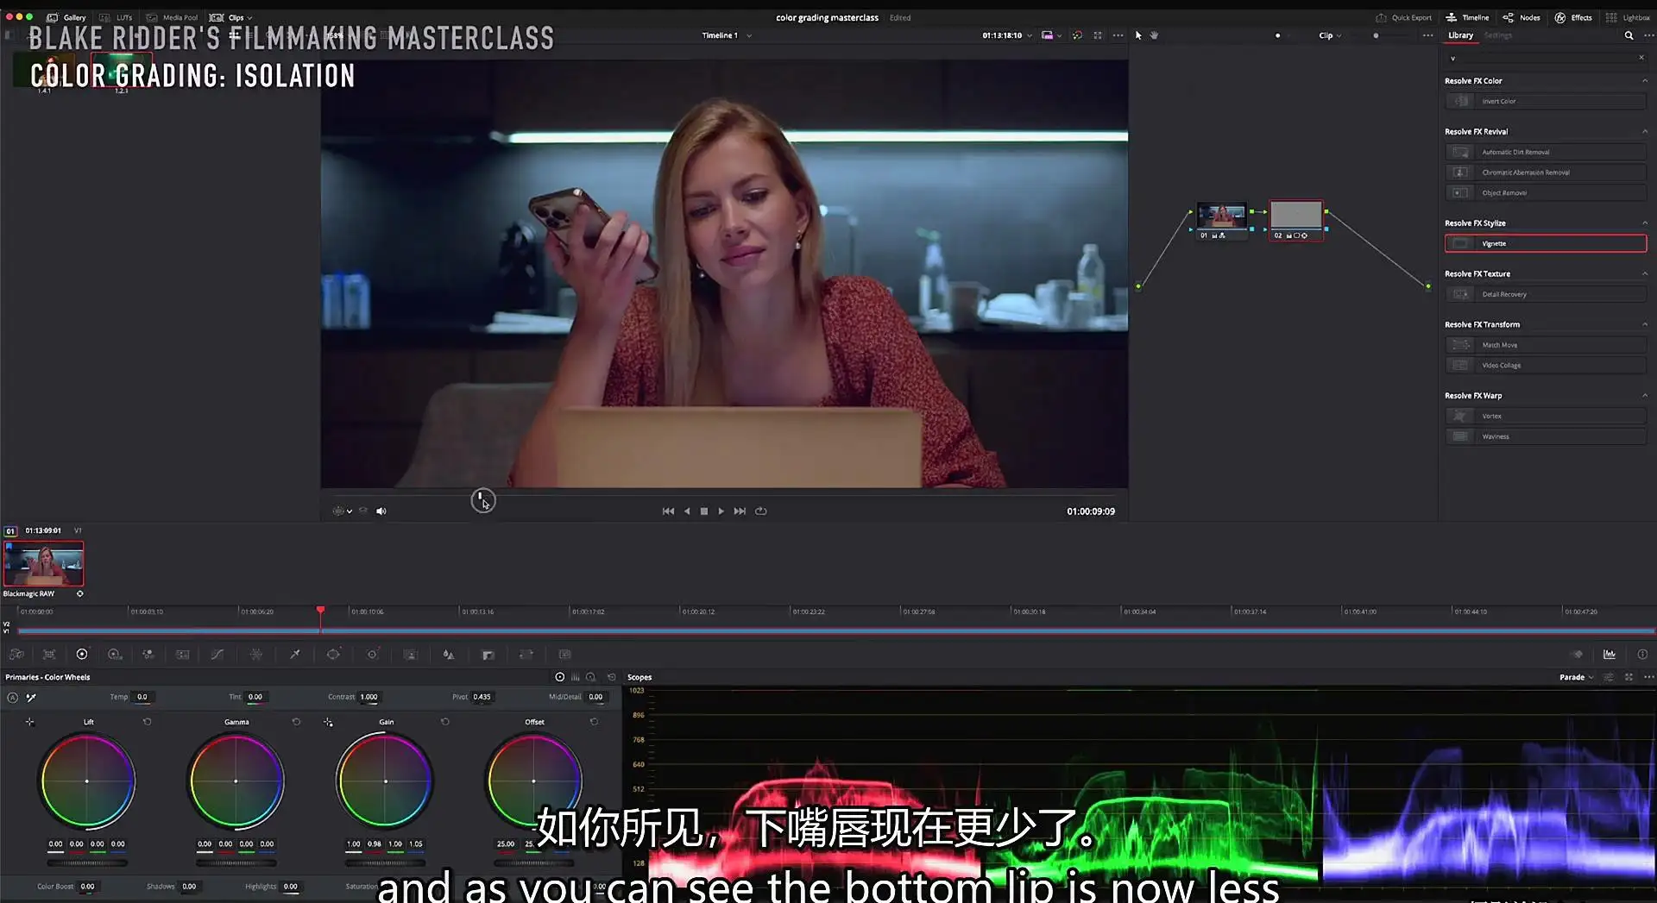This screenshot has height=903, width=1657.
Task: Play the clip forward
Action: (x=721, y=511)
